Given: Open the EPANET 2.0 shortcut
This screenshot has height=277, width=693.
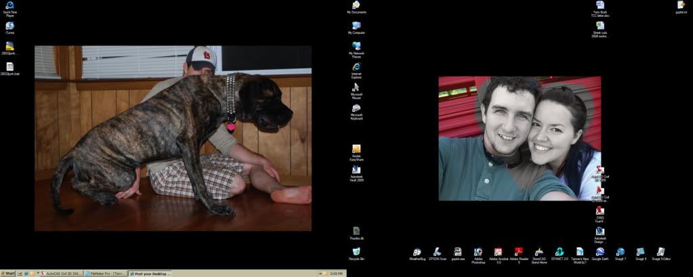Looking at the screenshot, I should point(559,254).
